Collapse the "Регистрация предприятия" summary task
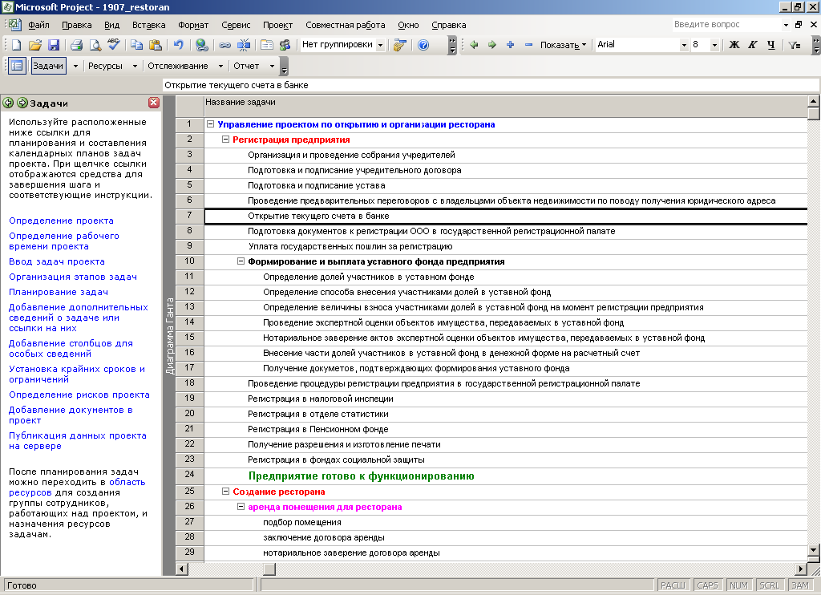 pos(226,140)
